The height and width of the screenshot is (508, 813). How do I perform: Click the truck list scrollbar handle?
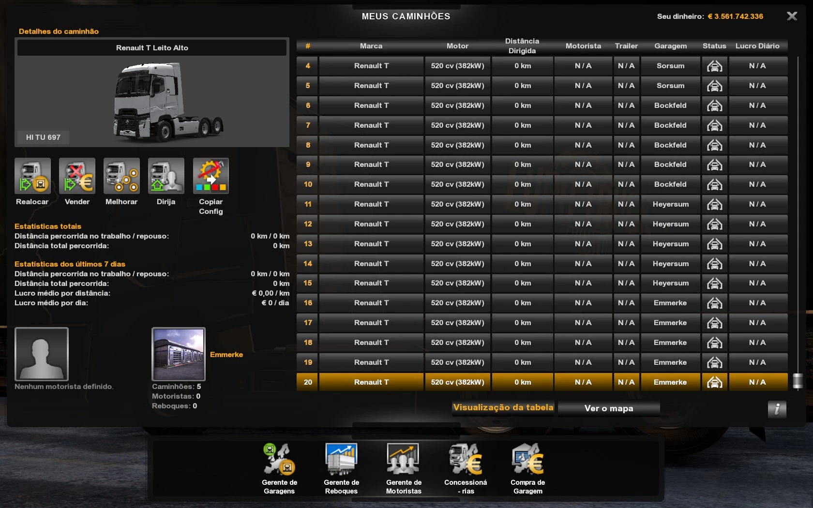click(x=798, y=381)
